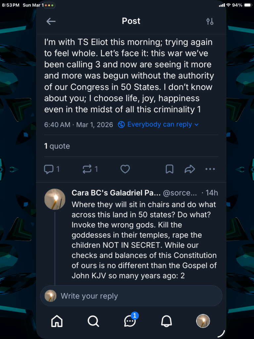Bookmark this post
The image size is (254, 339).
169,169
